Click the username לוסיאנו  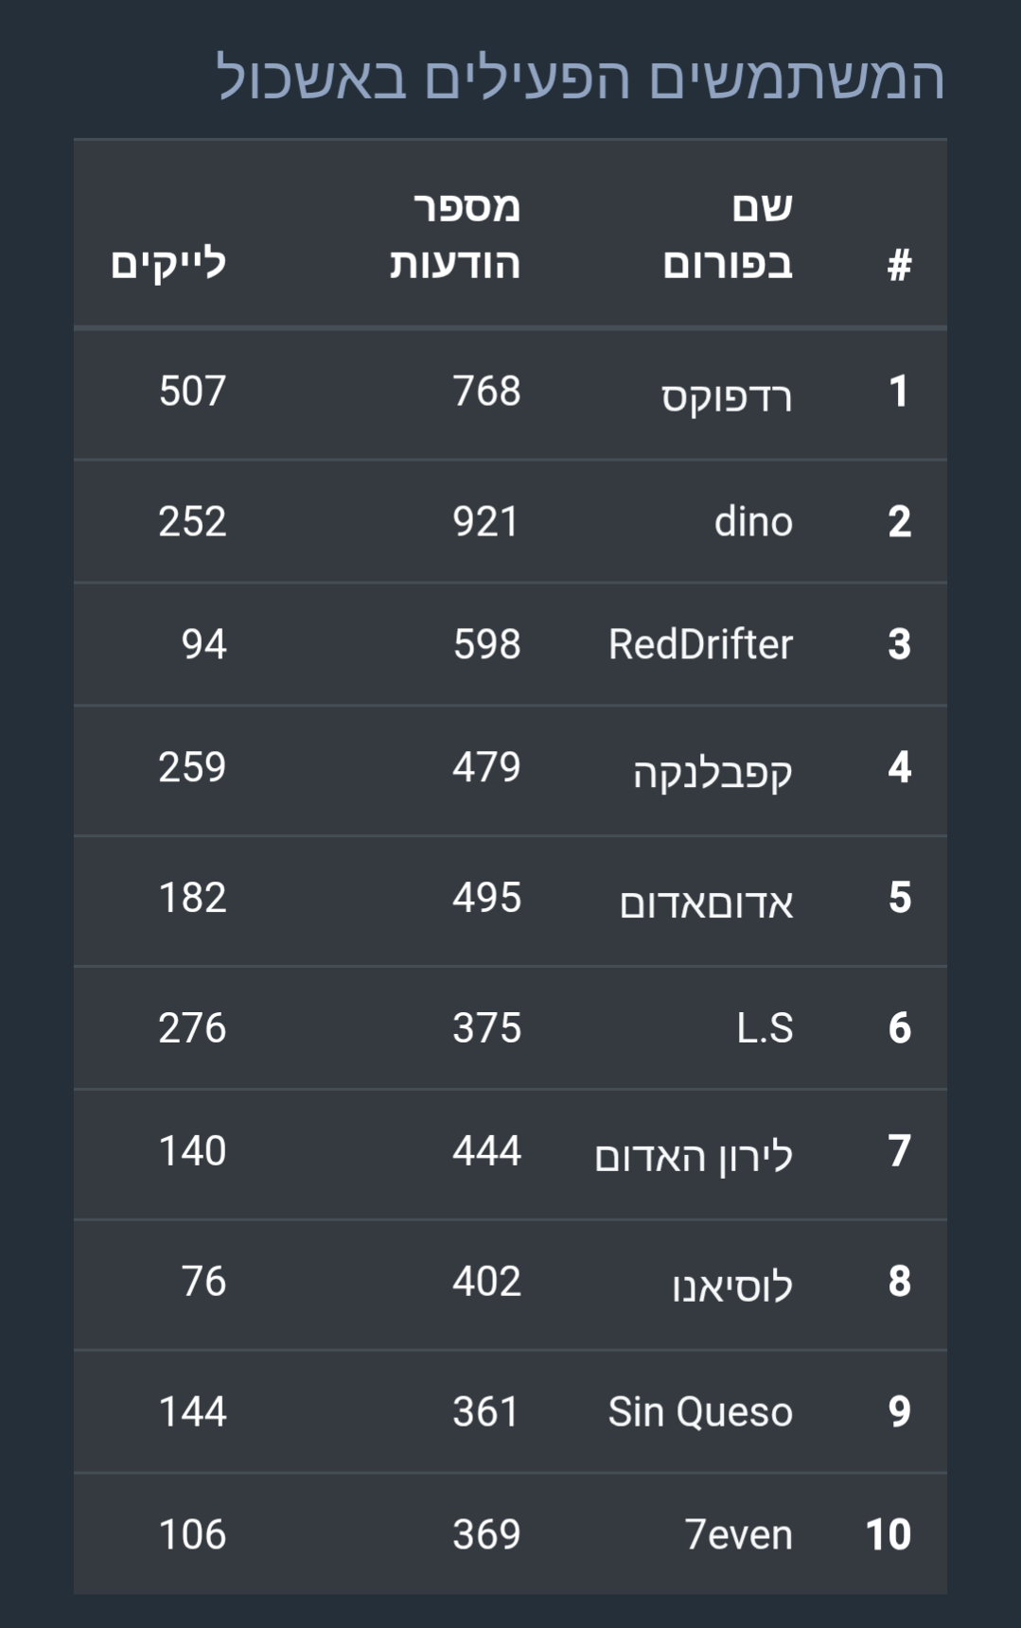point(732,1285)
